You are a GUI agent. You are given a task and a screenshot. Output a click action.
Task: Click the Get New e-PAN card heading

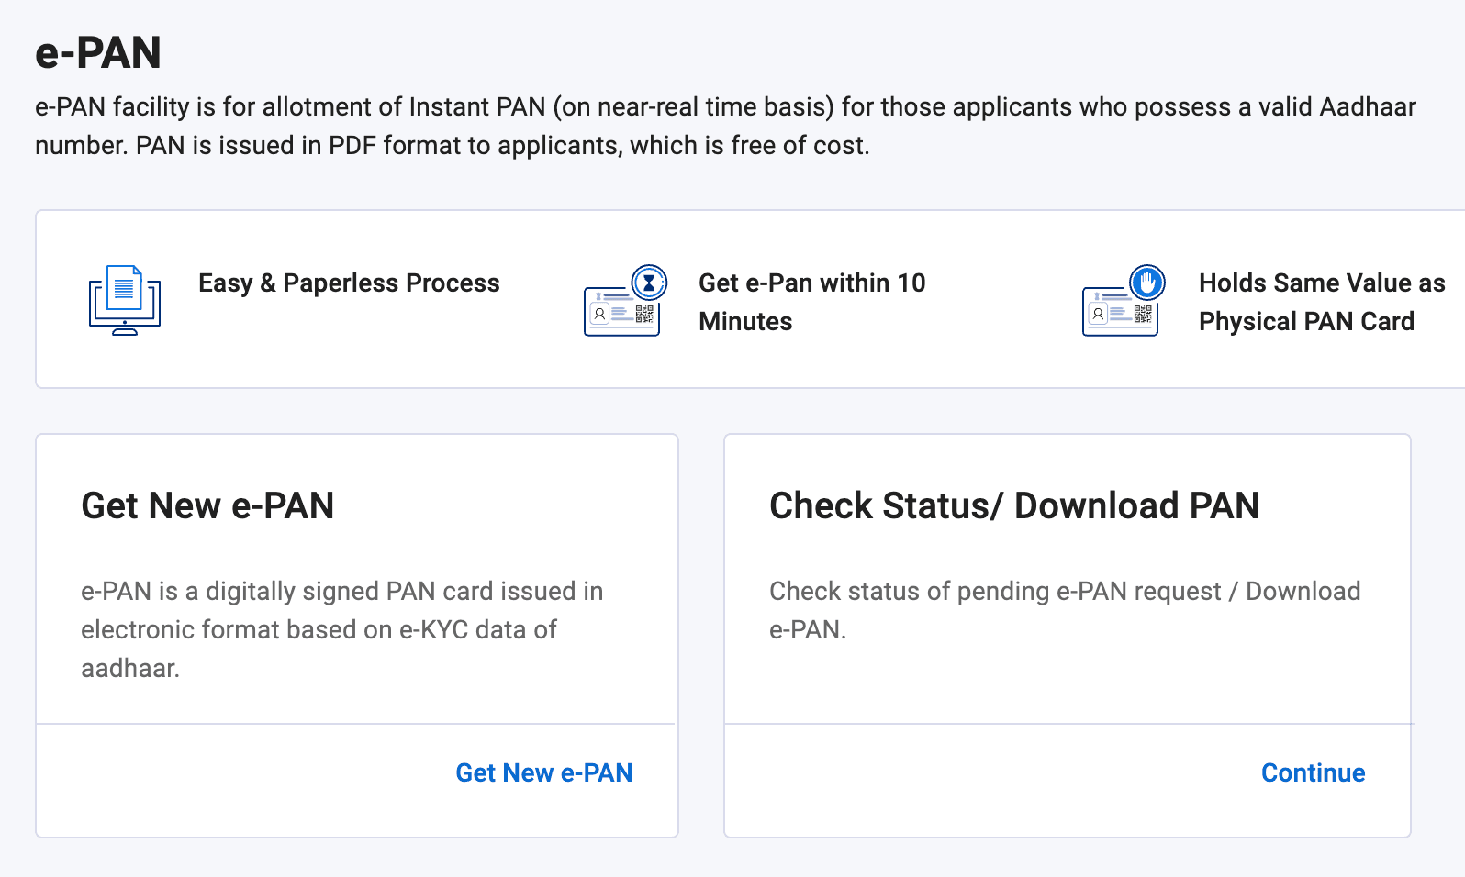click(207, 505)
